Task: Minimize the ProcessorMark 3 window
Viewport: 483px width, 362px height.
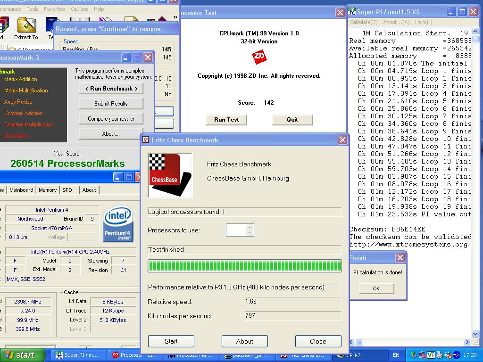Action: tap(125, 58)
